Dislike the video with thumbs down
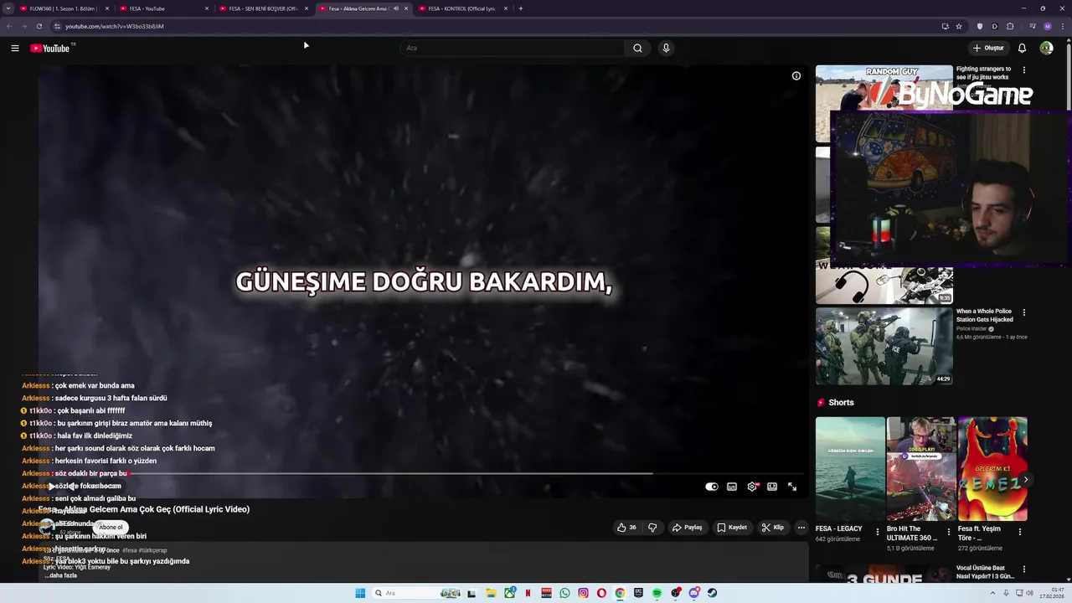Screen dimensions: 1072x603 click(x=652, y=528)
